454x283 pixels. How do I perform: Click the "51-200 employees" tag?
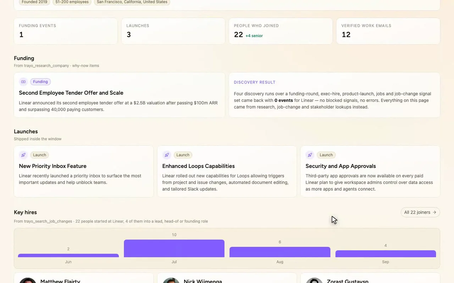point(72,2)
